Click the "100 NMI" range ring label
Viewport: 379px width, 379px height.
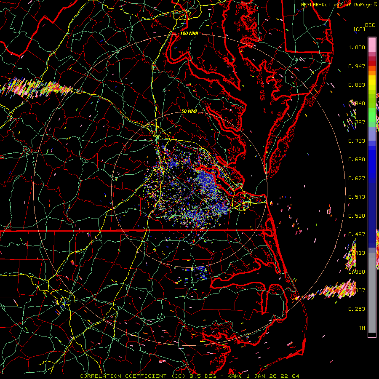(189, 33)
